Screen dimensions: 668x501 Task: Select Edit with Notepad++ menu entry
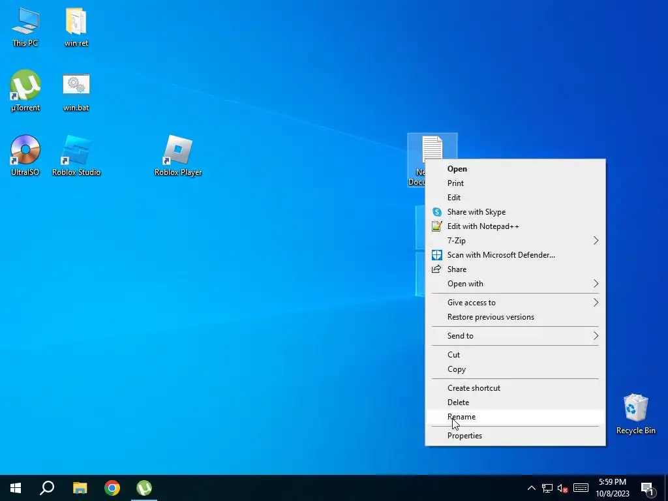pyautogui.click(x=515, y=226)
